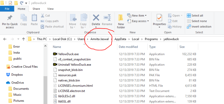Screen dimensions: 224x104
Task: Open the recent locations dropdown
Action: point(18,39)
